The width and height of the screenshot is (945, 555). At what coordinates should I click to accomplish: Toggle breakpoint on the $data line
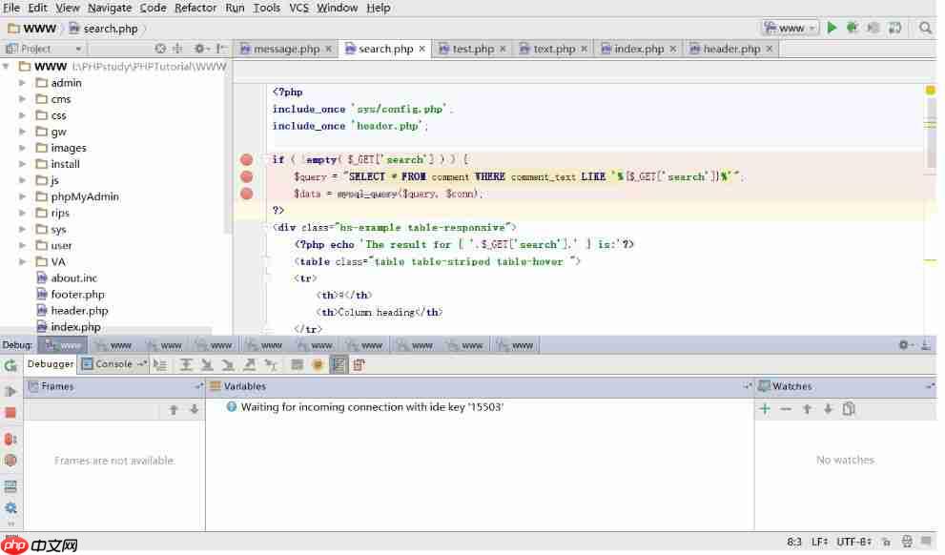pos(246,194)
